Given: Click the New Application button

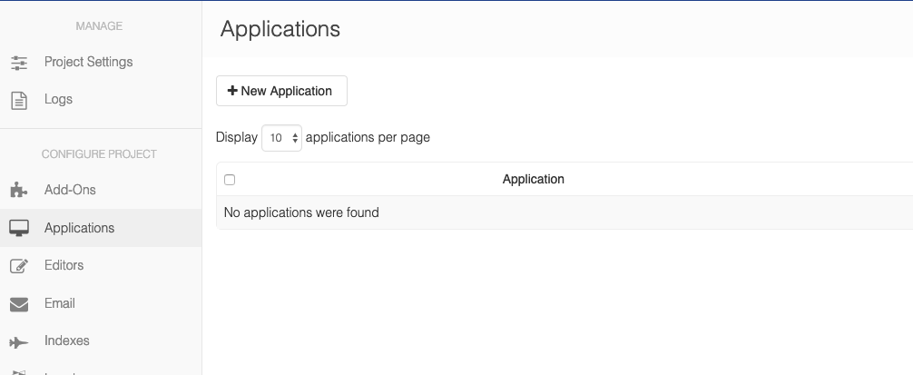Looking at the screenshot, I should click(282, 91).
